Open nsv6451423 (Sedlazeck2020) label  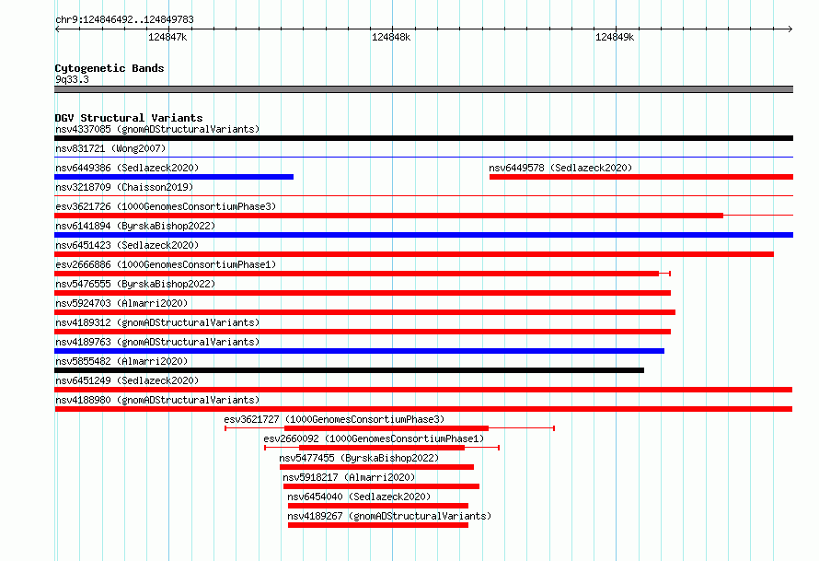(127, 245)
